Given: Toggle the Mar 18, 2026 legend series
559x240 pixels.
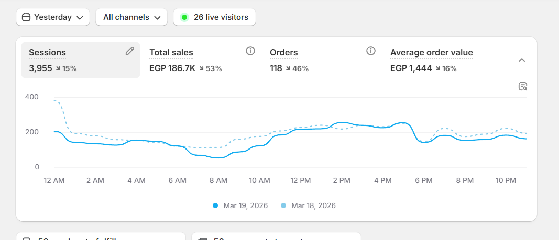Looking at the screenshot, I should 308,205.
